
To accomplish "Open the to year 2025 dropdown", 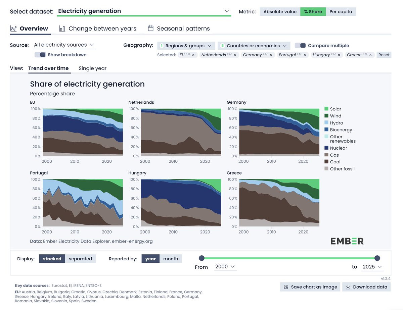I will click(x=372, y=267).
